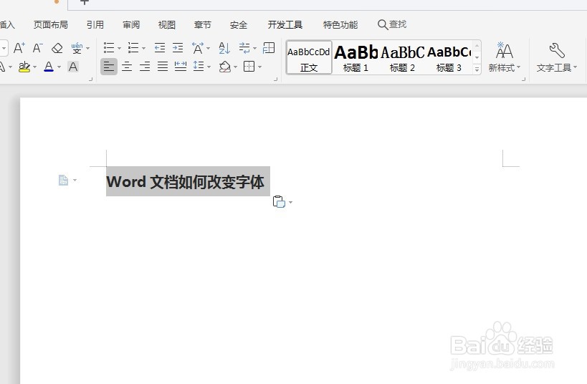Open the paragraph group dialog launcher
Image resolution: width=587 pixels, height=384 pixels.
(275, 80)
